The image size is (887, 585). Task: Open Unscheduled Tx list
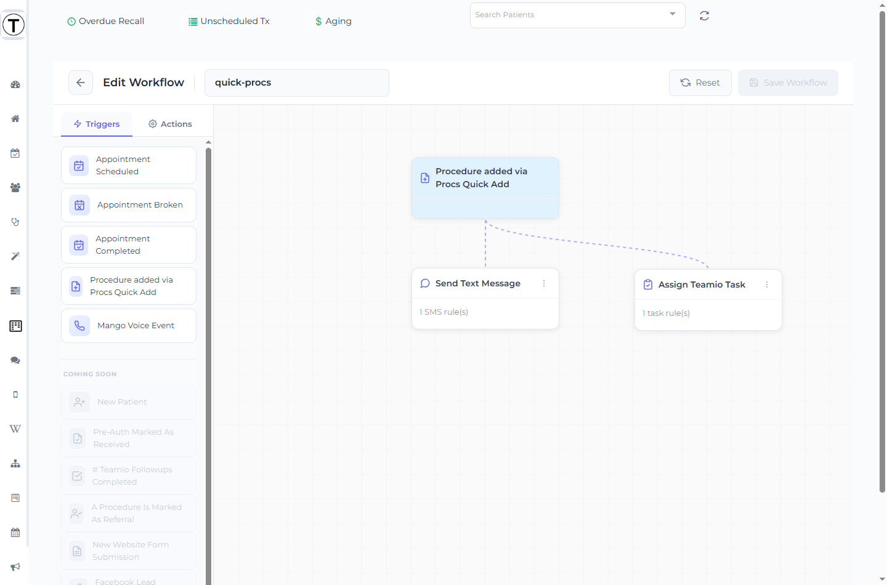(229, 21)
